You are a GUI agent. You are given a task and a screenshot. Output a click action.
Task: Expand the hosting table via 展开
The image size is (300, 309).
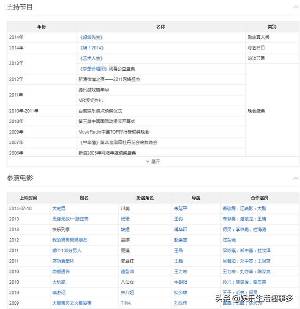(153, 162)
